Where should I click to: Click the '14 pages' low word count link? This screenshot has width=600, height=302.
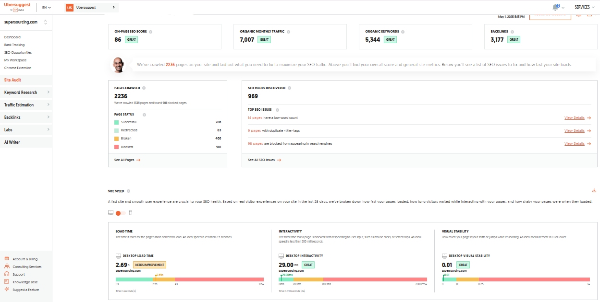tap(255, 117)
